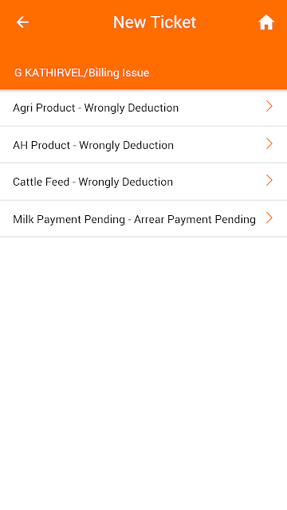Select Milk Payment Pending - Arrear Payment Pending

point(143,218)
